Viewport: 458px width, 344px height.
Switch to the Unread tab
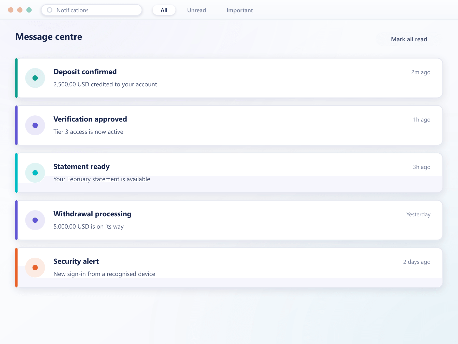(197, 10)
